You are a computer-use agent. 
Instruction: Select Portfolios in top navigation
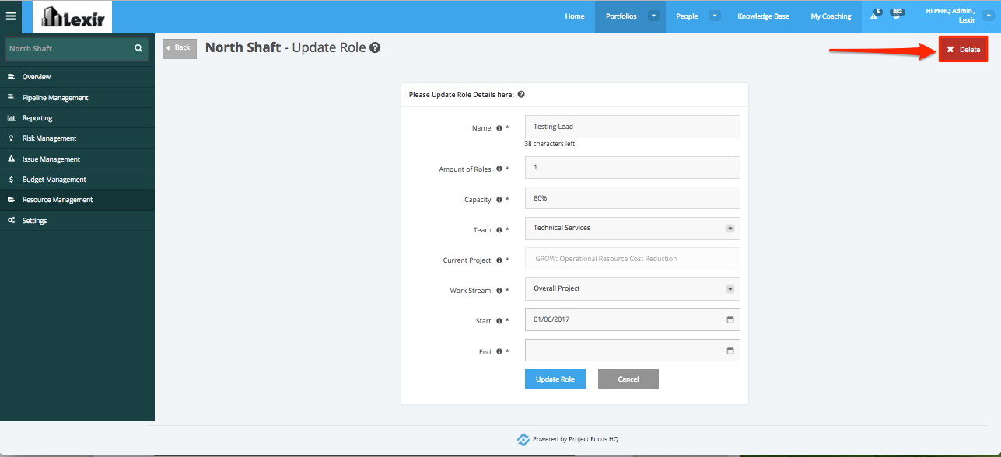coord(621,16)
